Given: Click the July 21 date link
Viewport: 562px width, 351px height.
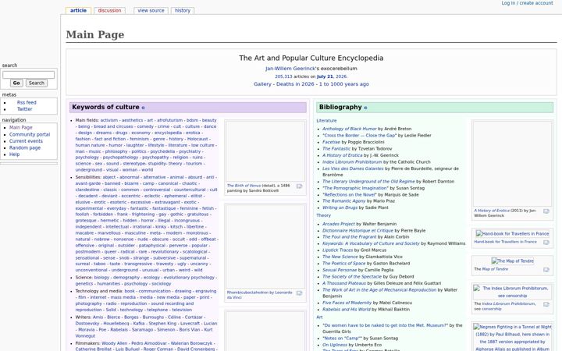Looking at the screenshot, I should coord(325,76).
